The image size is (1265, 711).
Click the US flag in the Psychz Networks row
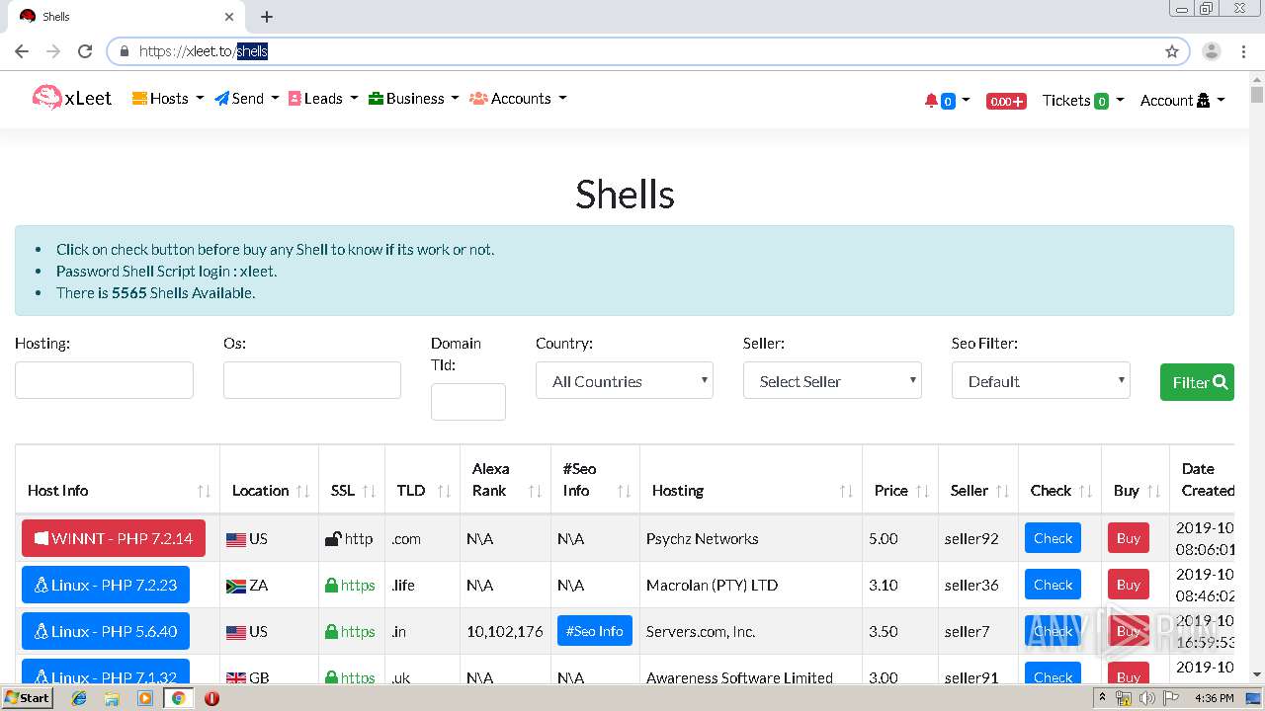click(236, 539)
